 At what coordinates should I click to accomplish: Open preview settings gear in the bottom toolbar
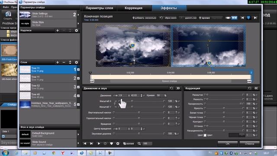tap(118, 143)
